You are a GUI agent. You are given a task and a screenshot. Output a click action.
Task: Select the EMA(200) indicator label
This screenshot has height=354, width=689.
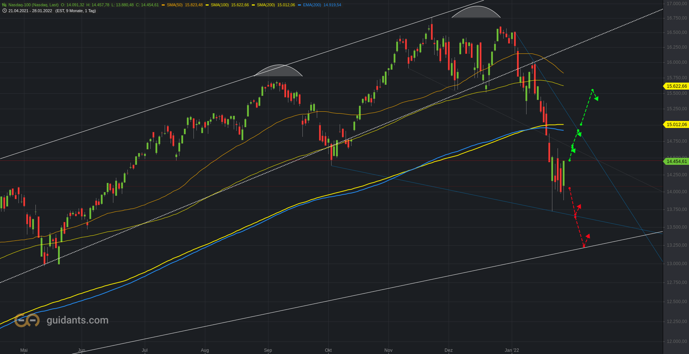[312, 5]
